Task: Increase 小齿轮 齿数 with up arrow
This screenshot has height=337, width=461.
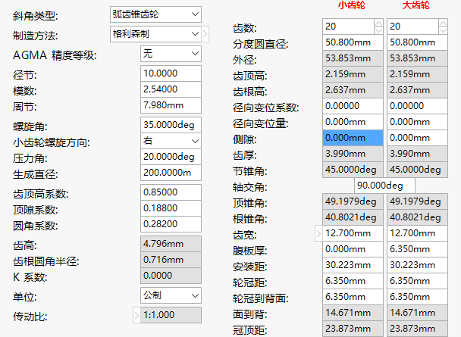Action: pyautogui.click(x=378, y=23)
